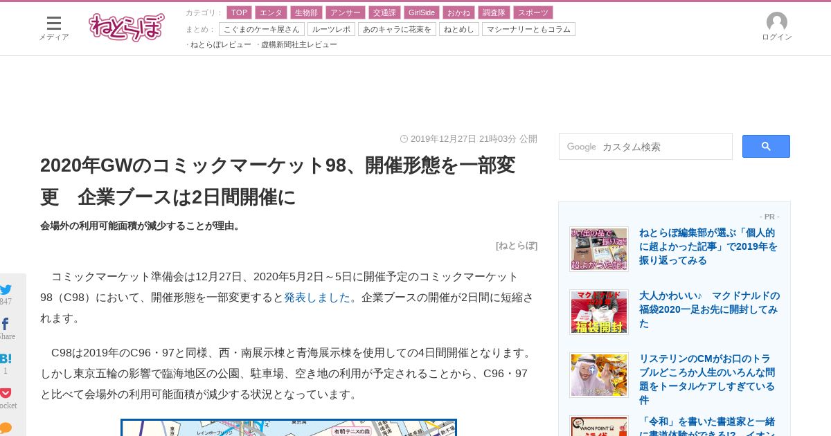The image size is (831, 436).
Task: Click the blue search magnifier button
Action: point(766,146)
